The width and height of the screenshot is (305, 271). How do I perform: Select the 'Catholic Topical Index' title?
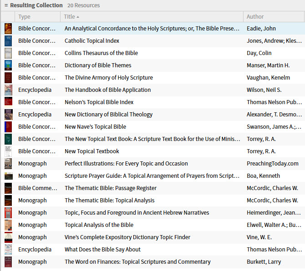click(x=92, y=41)
